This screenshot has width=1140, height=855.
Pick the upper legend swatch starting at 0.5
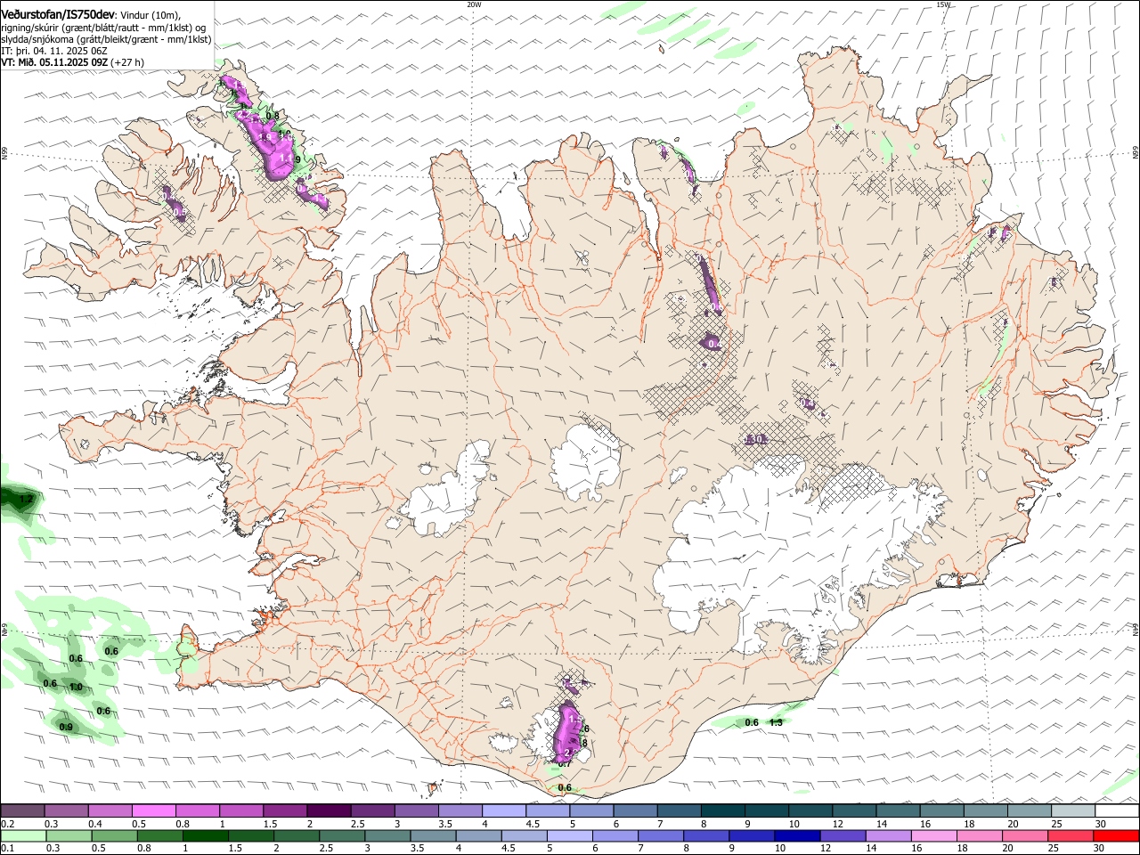click(x=154, y=810)
